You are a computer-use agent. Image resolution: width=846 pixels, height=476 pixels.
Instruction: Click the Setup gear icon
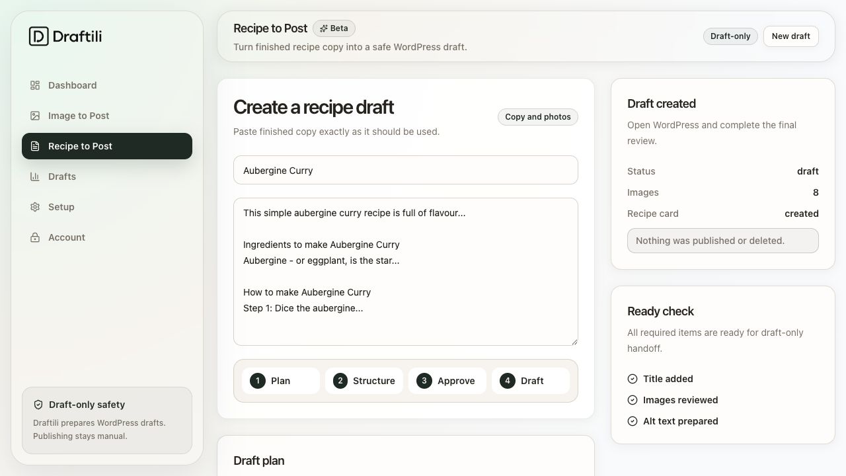pyautogui.click(x=35, y=207)
